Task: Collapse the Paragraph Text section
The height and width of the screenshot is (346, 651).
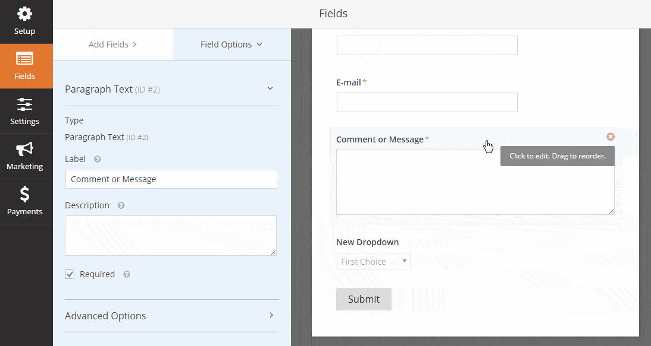Action: tap(270, 87)
